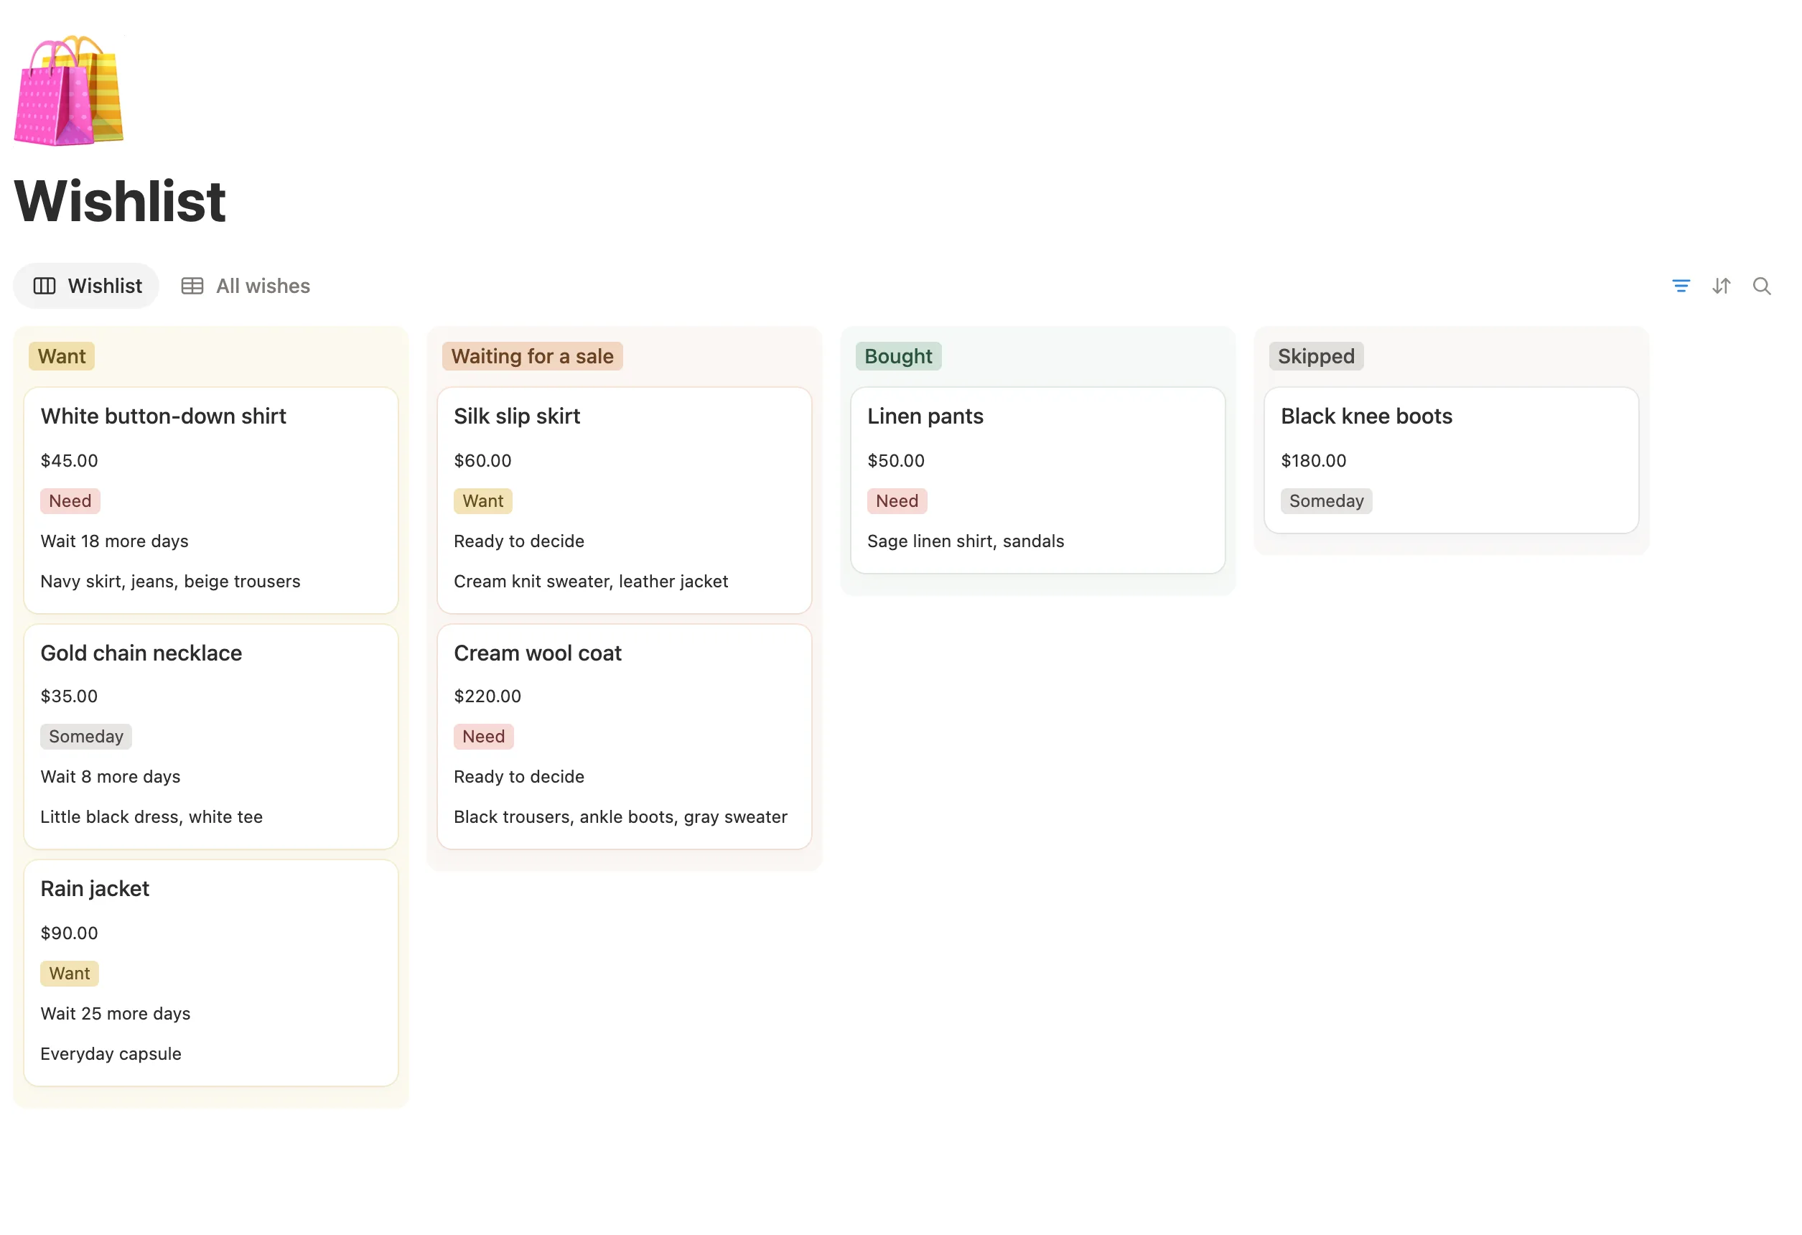Image resolution: width=1802 pixels, height=1235 pixels.
Task: Click the $220.00 price
Action: point(487,696)
